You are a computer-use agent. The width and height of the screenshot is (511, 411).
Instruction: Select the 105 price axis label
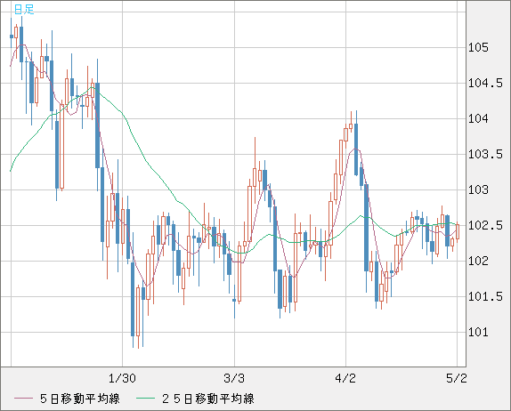click(x=478, y=48)
